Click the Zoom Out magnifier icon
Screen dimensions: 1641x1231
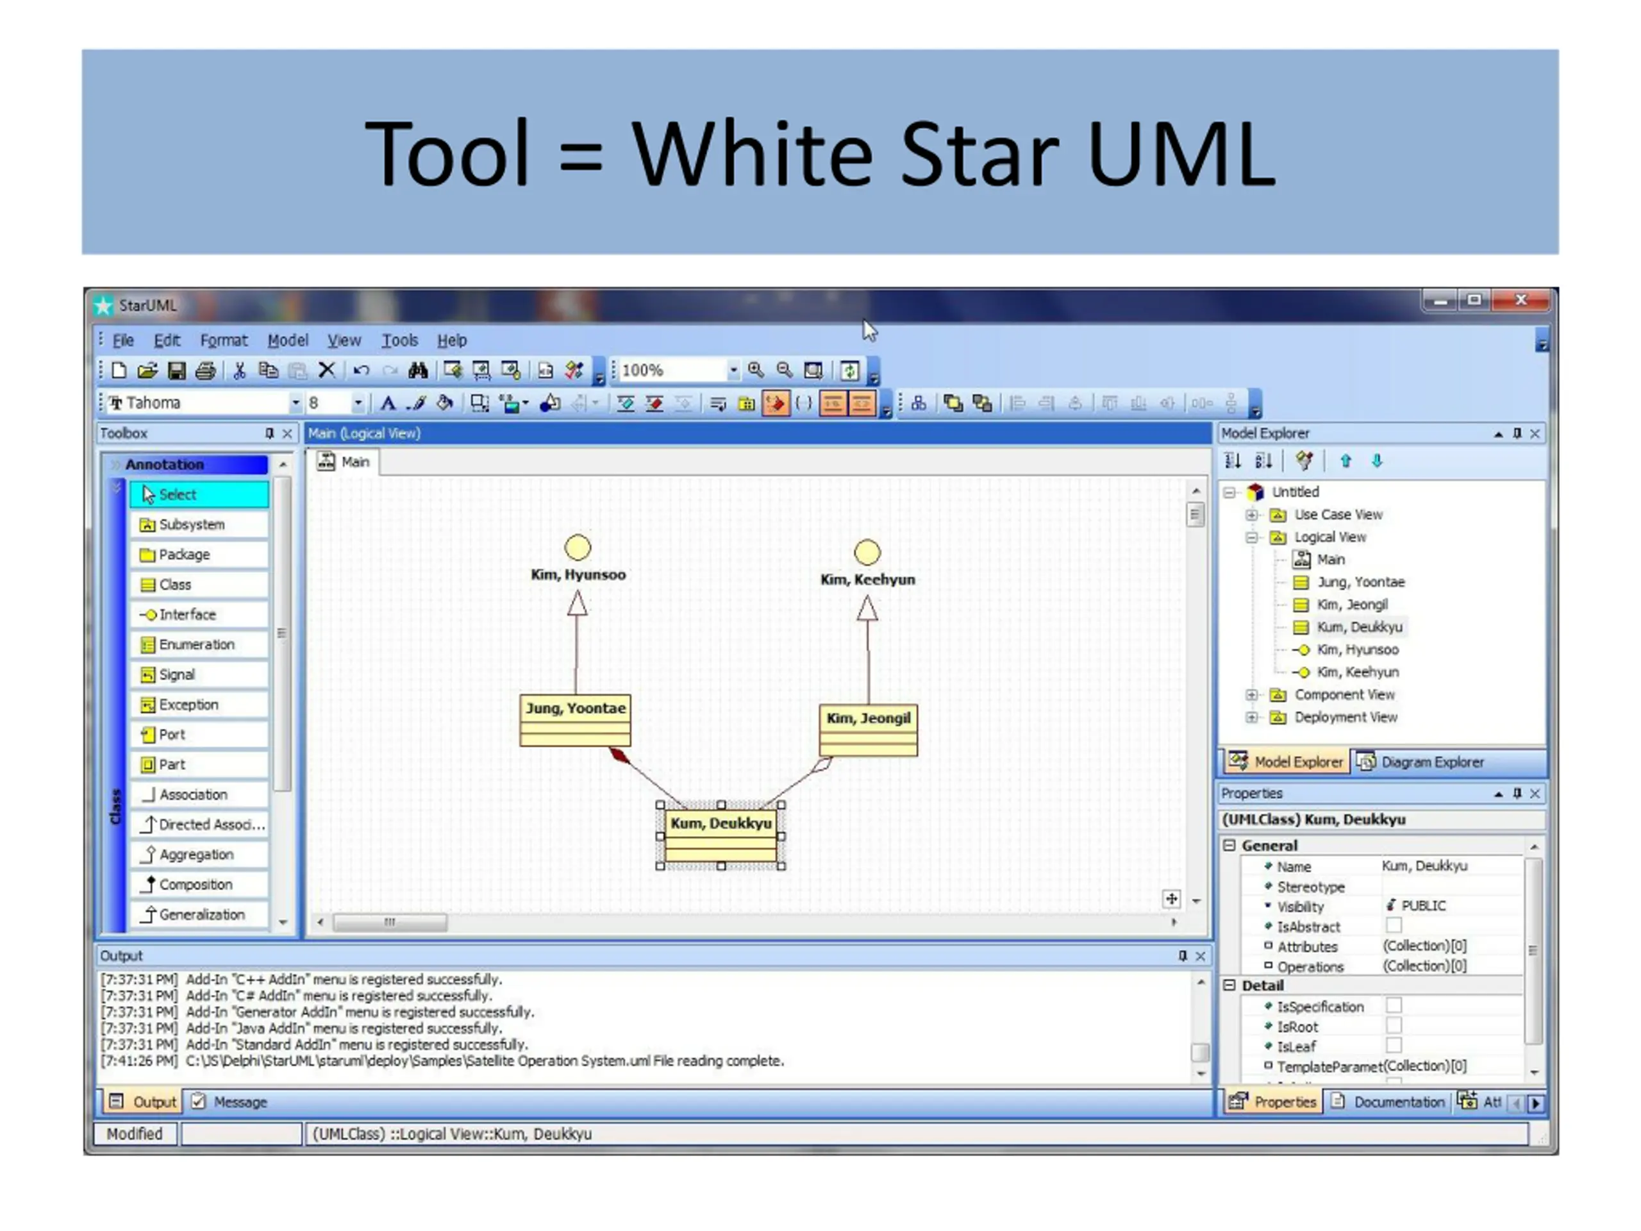tap(784, 369)
